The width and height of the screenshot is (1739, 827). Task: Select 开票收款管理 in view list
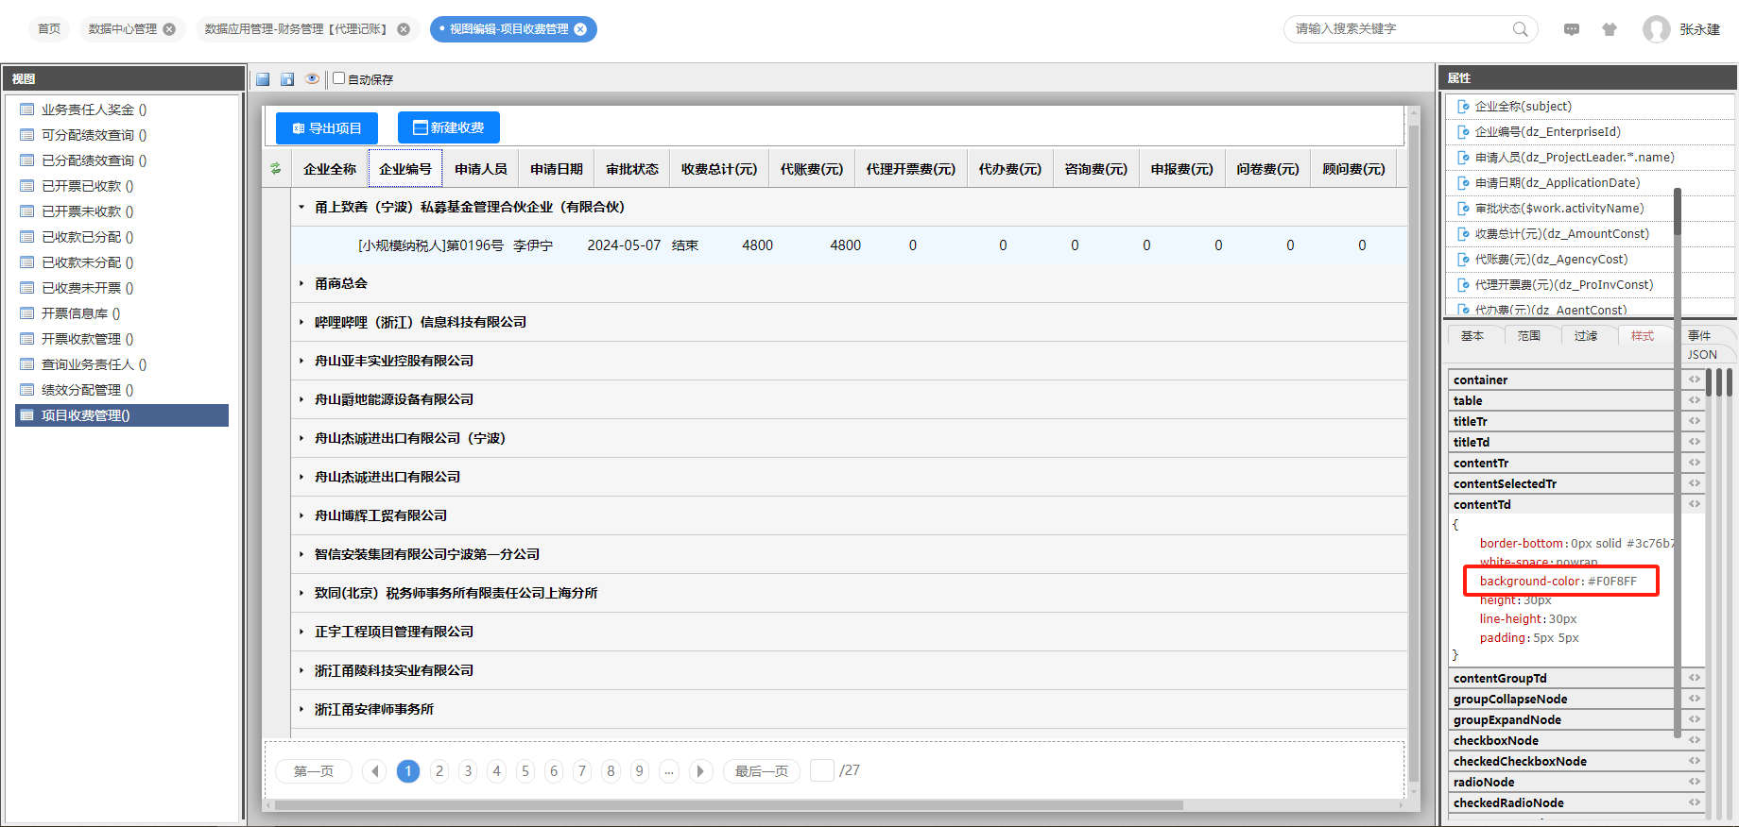coord(88,339)
